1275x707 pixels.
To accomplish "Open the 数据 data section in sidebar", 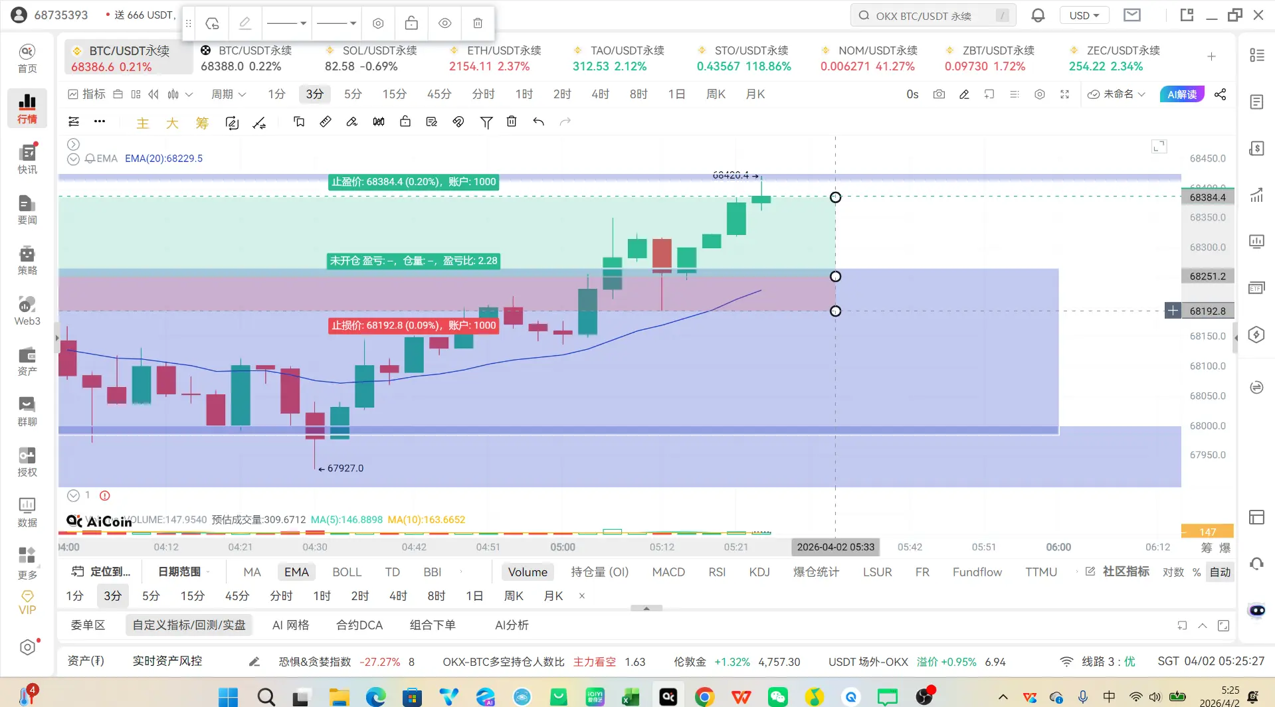I will [x=27, y=512].
